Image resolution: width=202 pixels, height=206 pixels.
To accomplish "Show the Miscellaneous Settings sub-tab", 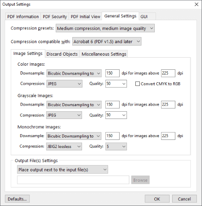I will (104, 54).
